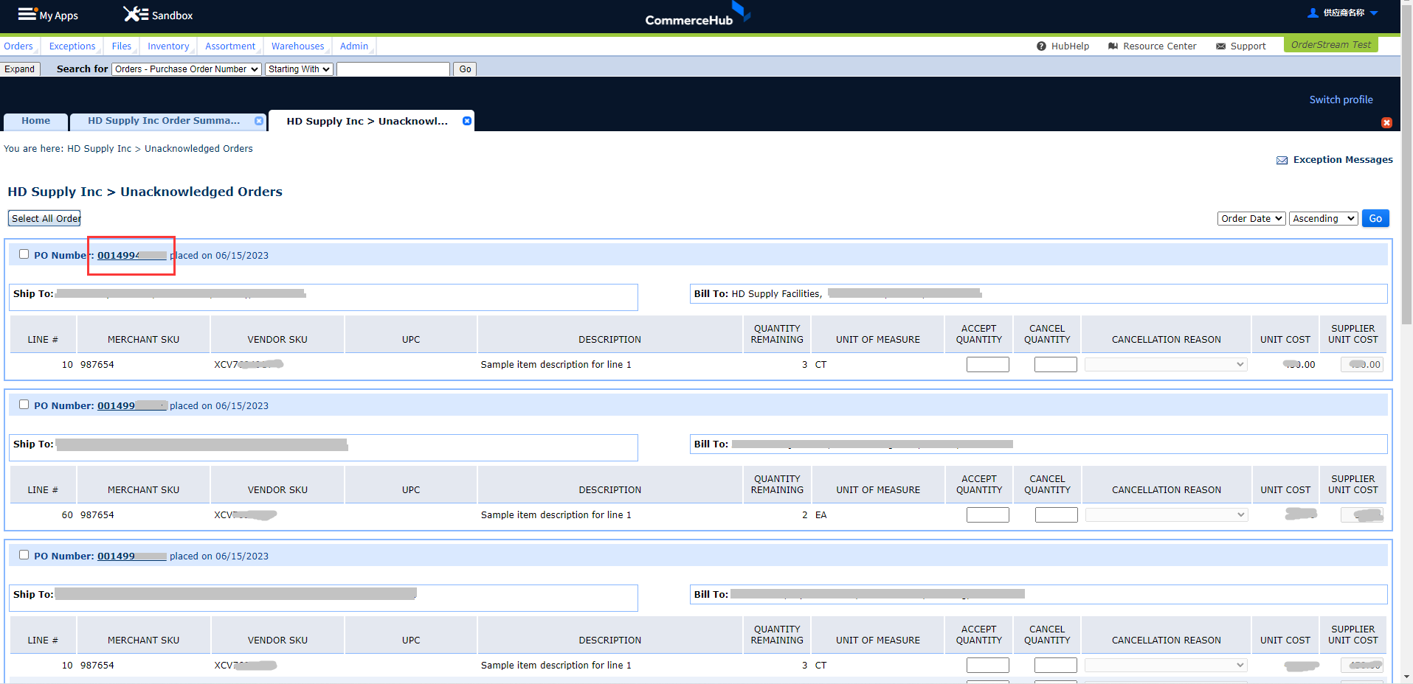Viewport: 1413px width, 684px height.
Task: Open the Ascending sort order dropdown
Action: point(1324,218)
